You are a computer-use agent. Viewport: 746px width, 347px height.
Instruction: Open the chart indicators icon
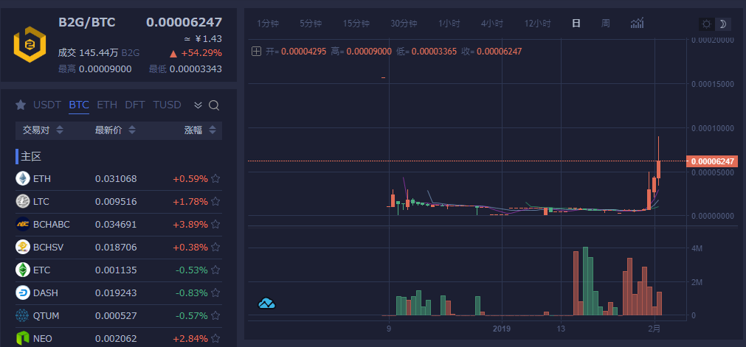(637, 24)
